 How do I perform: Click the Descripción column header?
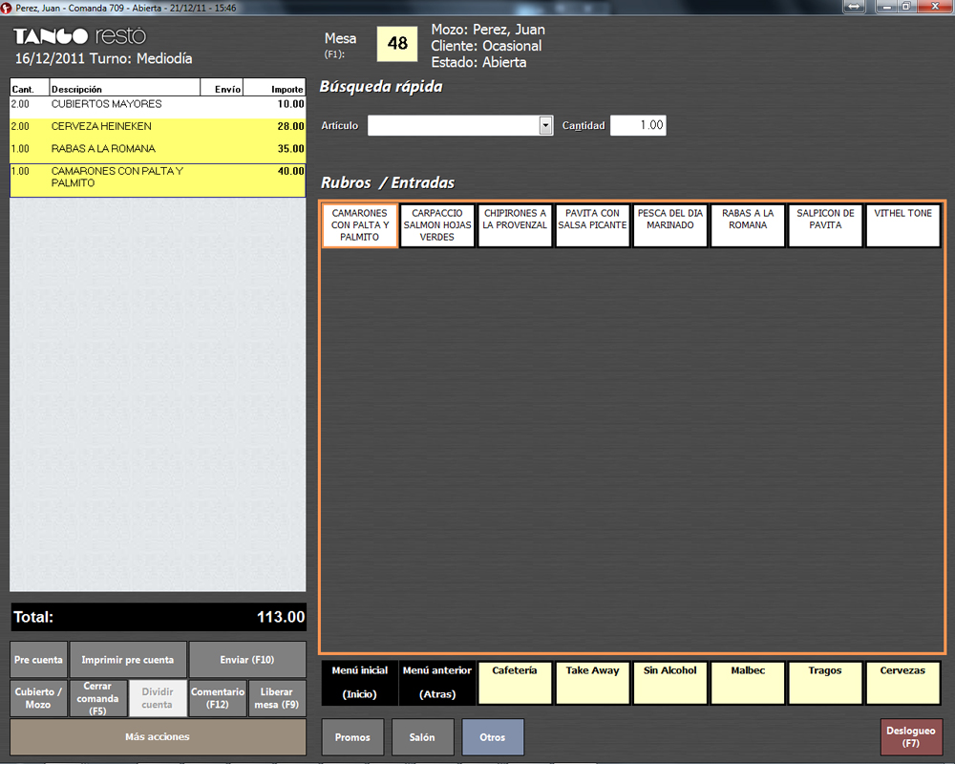coord(124,89)
